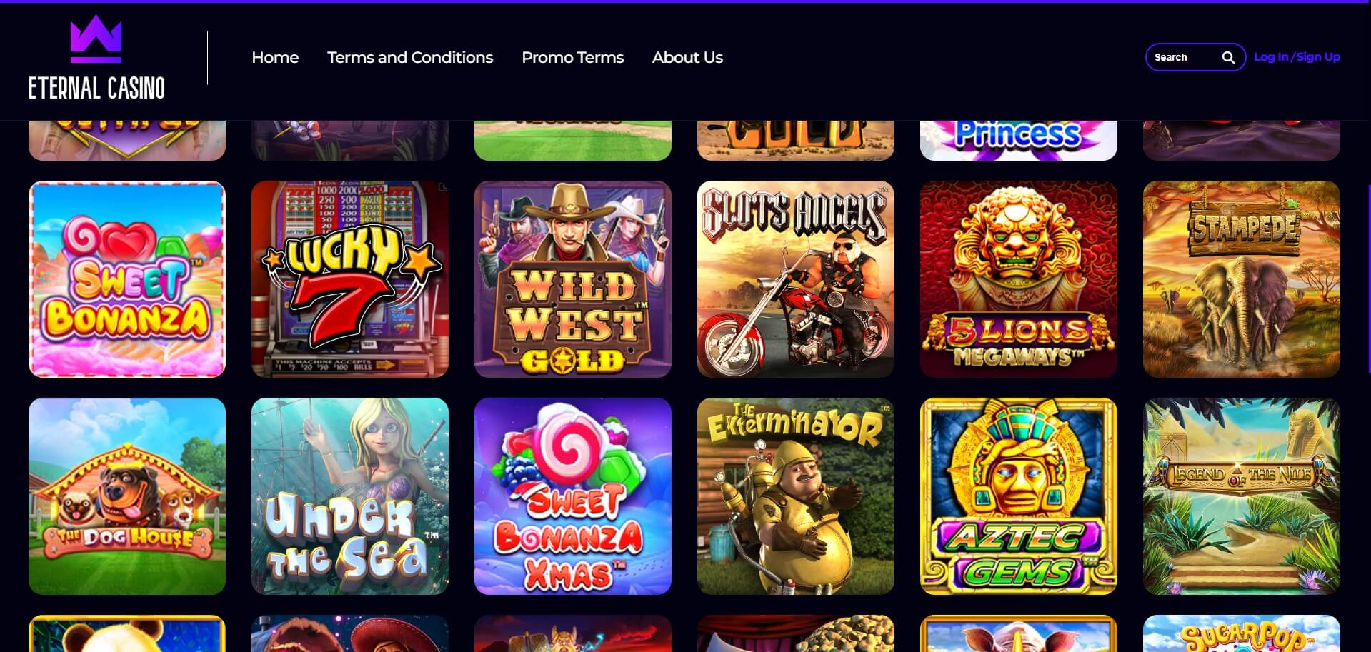The width and height of the screenshot is (1371, 652).
Task: Launch The Exterminator game
Action: 796,496
